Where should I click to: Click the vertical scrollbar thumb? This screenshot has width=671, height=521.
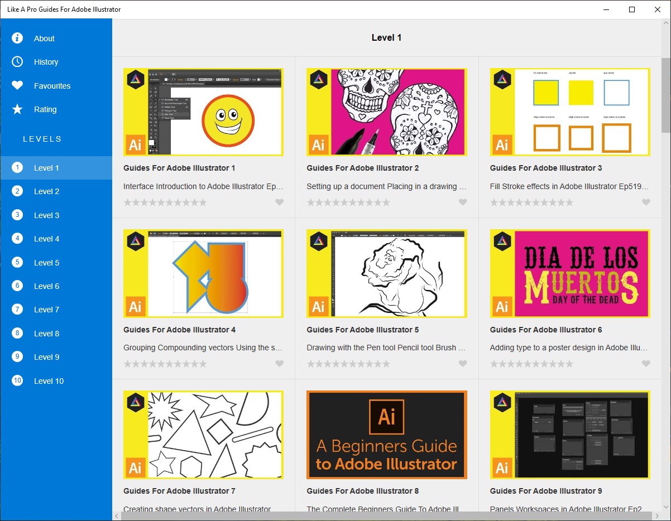666,95
